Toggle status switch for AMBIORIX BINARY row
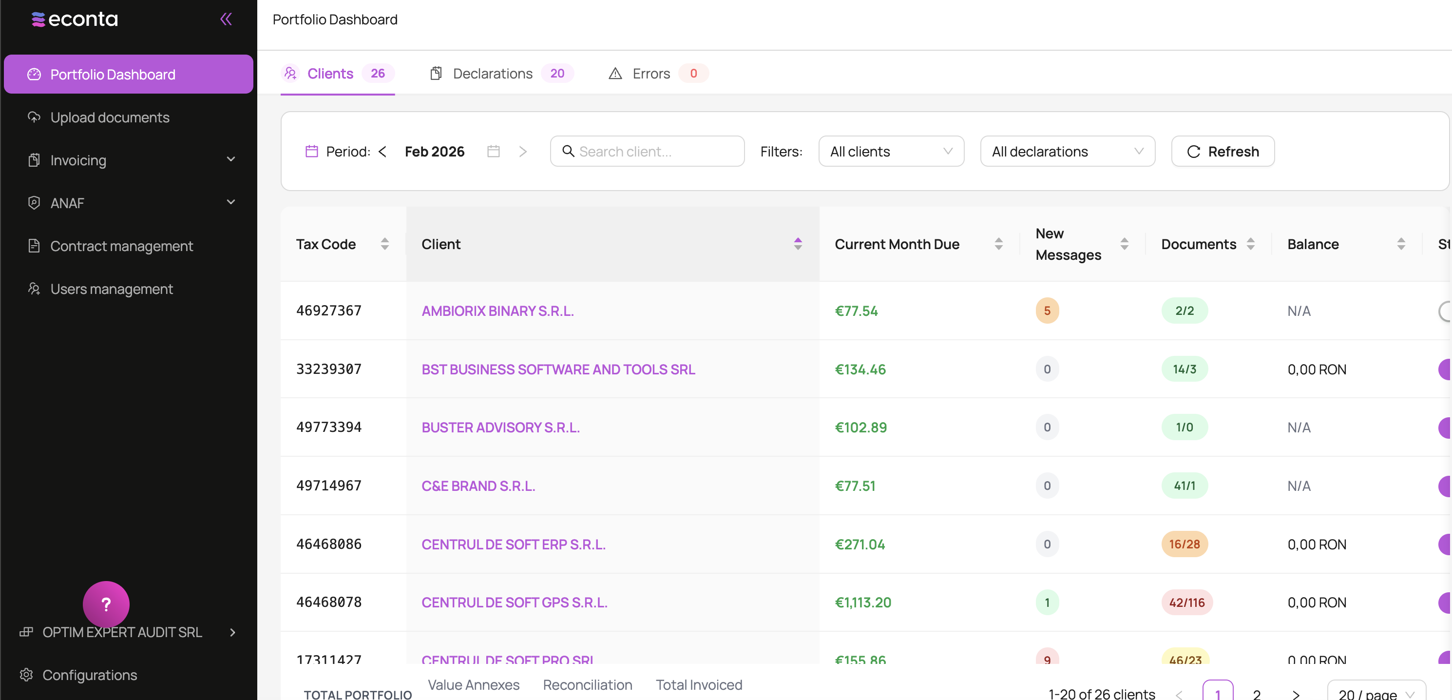Screen dimensions: 1452x700 point(1445,311)
